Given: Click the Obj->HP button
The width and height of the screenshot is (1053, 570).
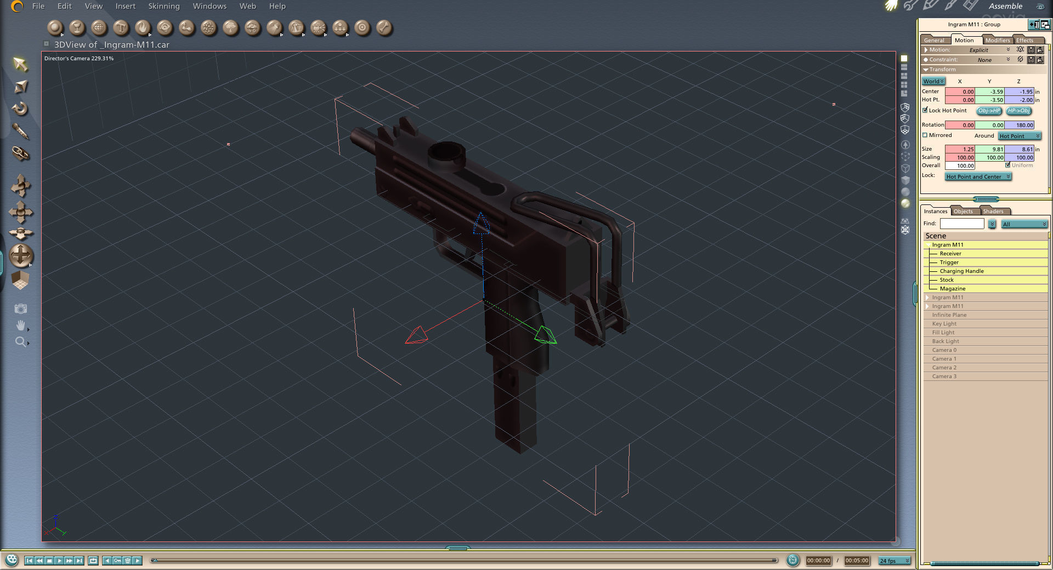Looking at the screenshot, I should pos(989,111).
